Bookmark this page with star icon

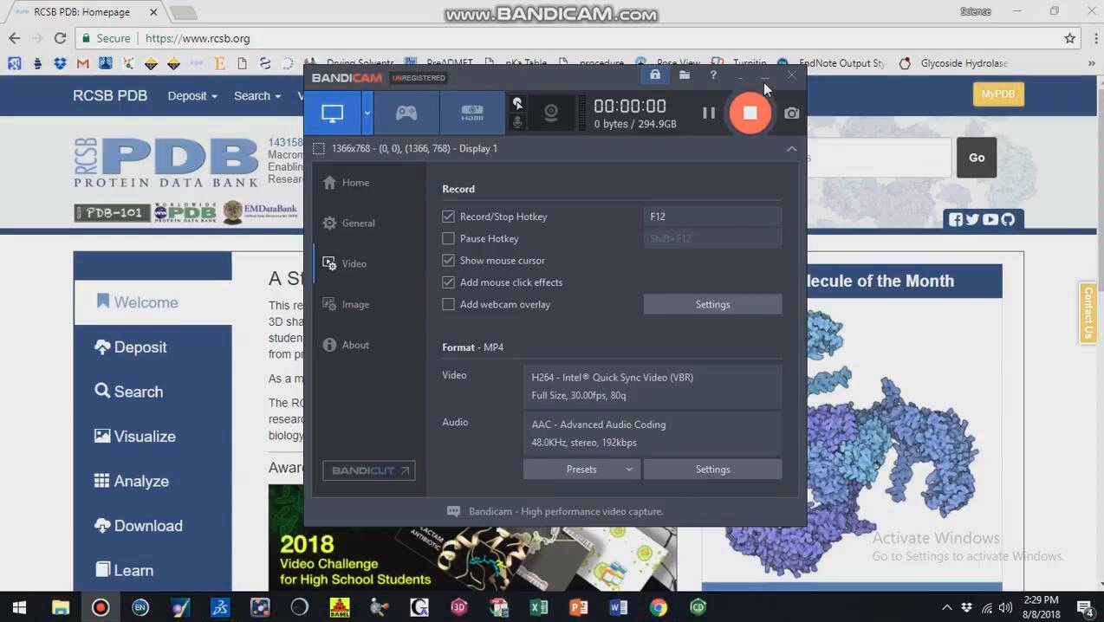point(1070,38)
